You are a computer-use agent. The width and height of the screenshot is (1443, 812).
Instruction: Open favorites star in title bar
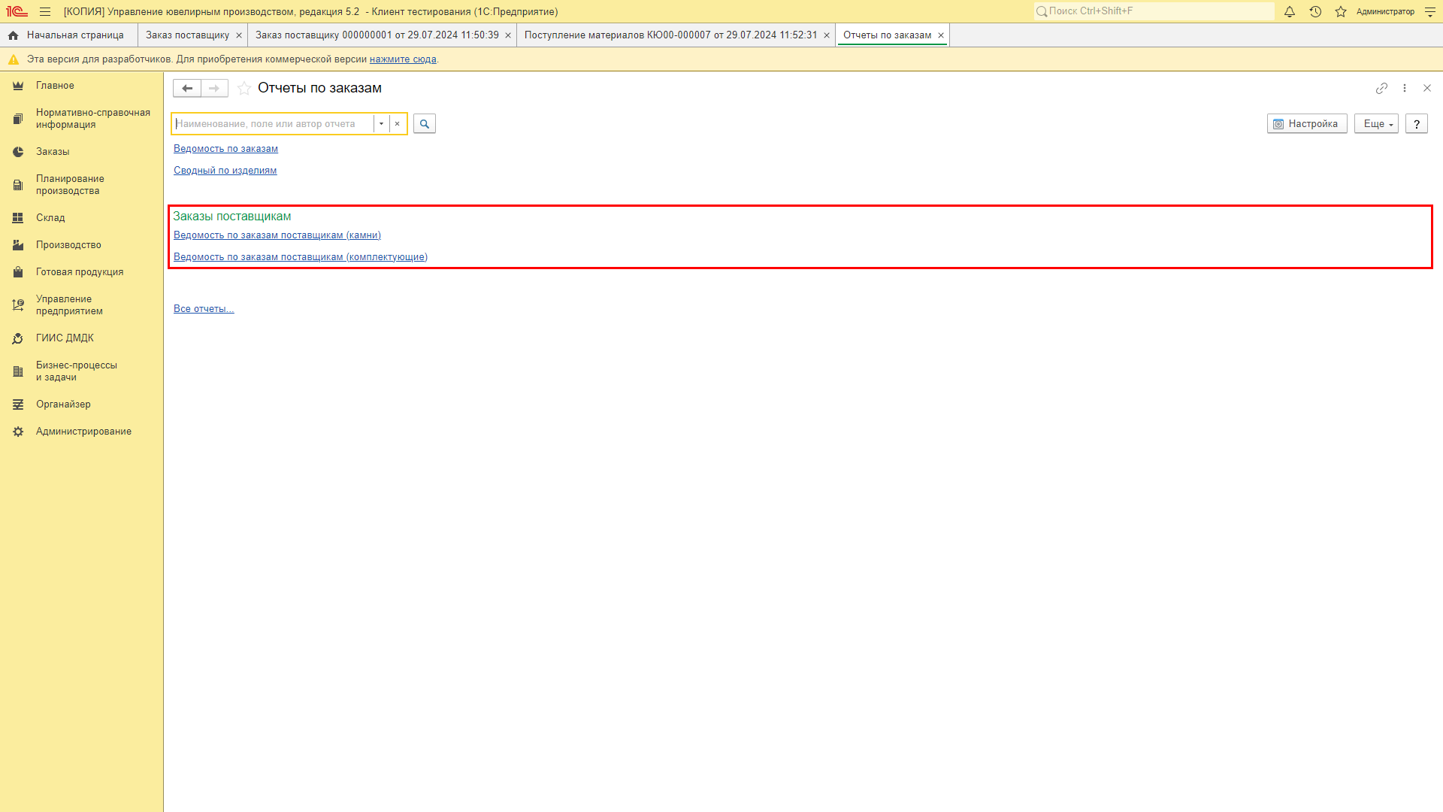[1341, 12]
